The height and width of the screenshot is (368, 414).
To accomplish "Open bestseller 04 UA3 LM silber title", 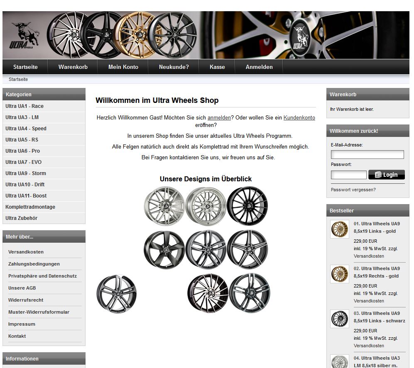I will click(377, 362).
